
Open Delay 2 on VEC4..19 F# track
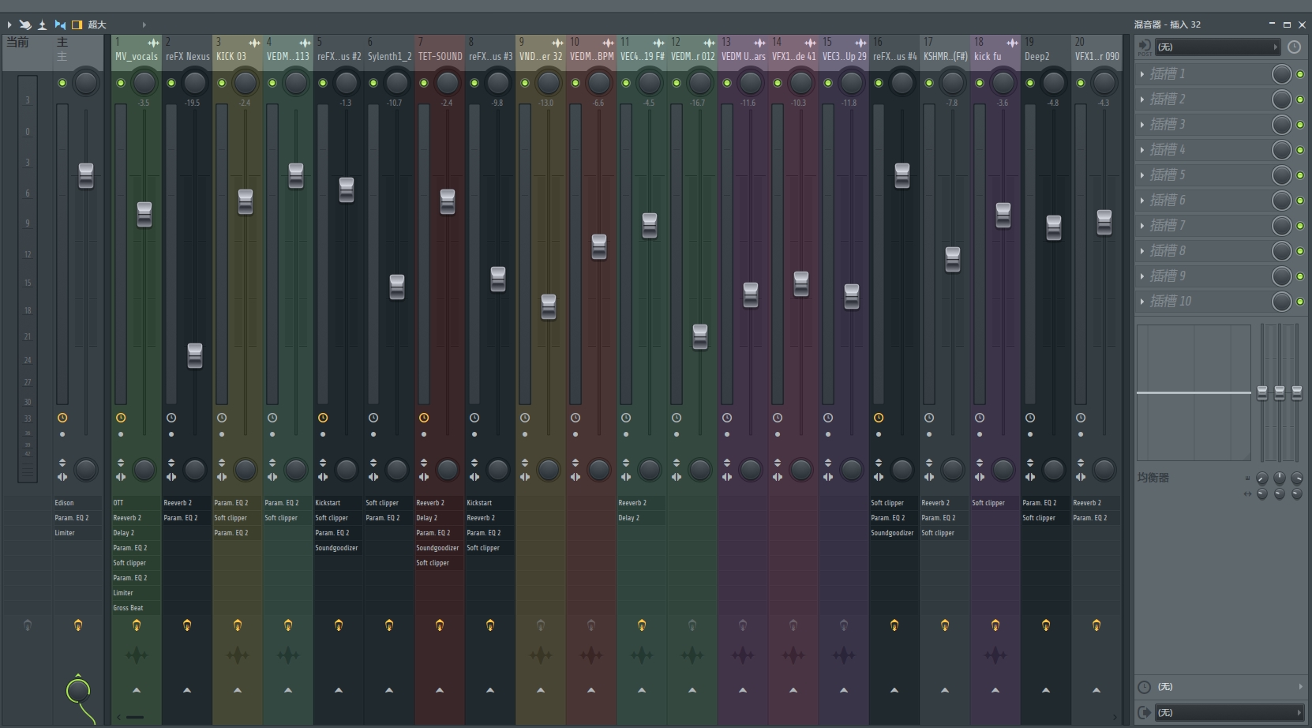pyautogui.click(x=642, y=518)
